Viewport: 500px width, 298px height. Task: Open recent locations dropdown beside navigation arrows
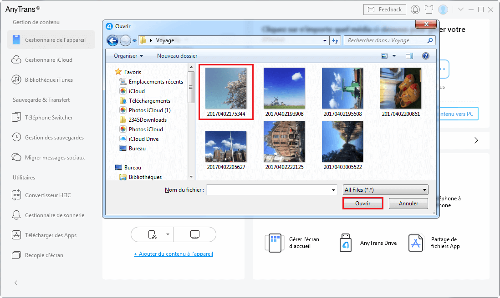[x=135, y=41]
